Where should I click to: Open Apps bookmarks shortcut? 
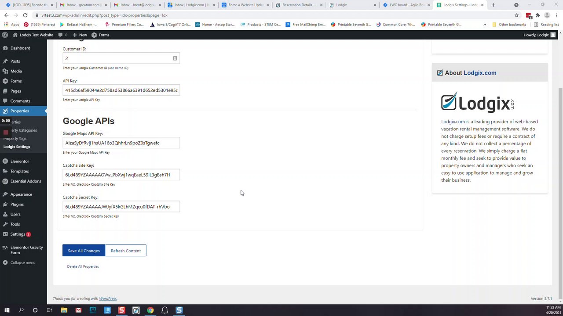click(x=12, y=25)
